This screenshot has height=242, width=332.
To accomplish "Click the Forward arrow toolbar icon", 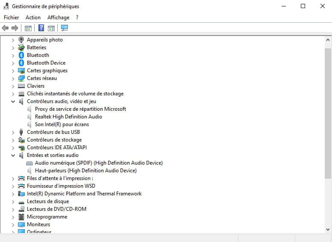I will [x=15, y=28].
